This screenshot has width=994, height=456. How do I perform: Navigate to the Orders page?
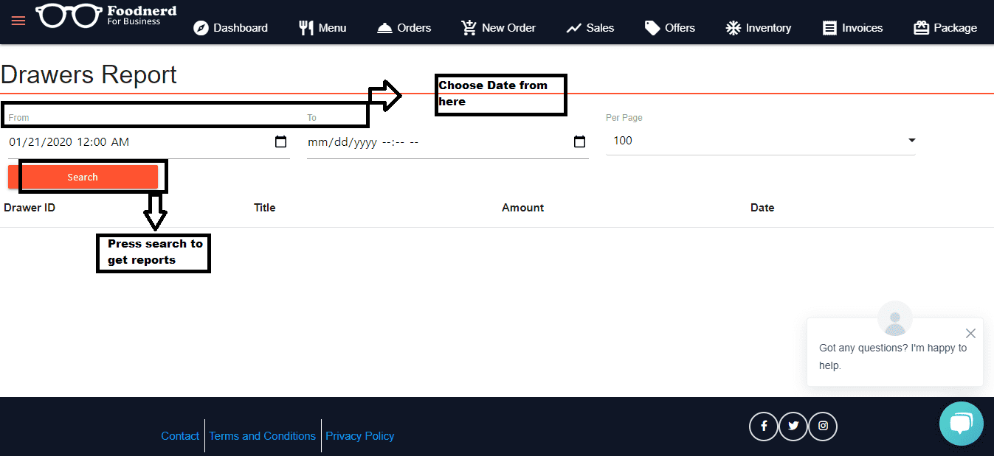pyautogui.click(x=404, y=28)
